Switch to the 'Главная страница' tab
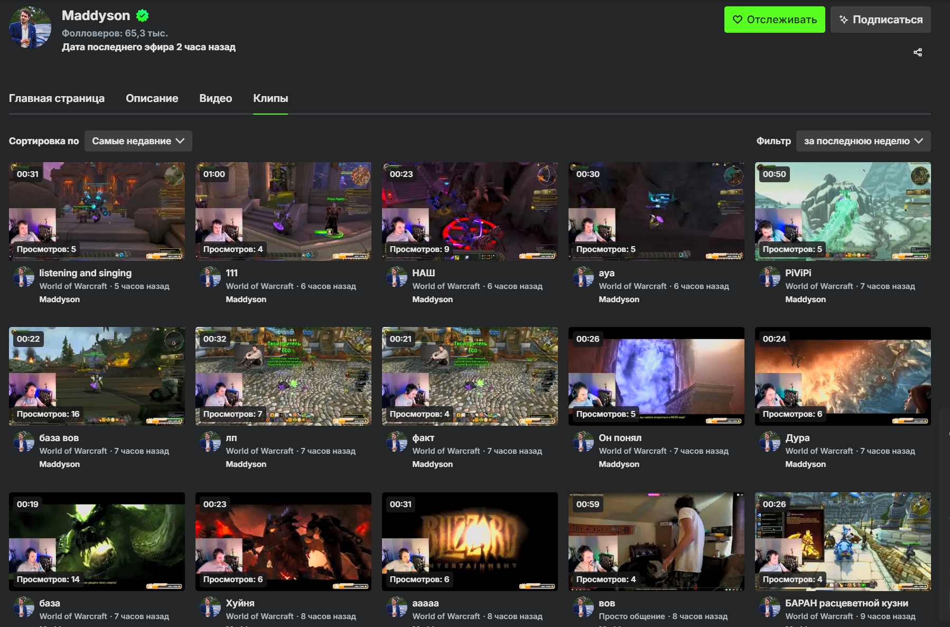The width and height of the screenshot is (950, 627). coord(57,98)
